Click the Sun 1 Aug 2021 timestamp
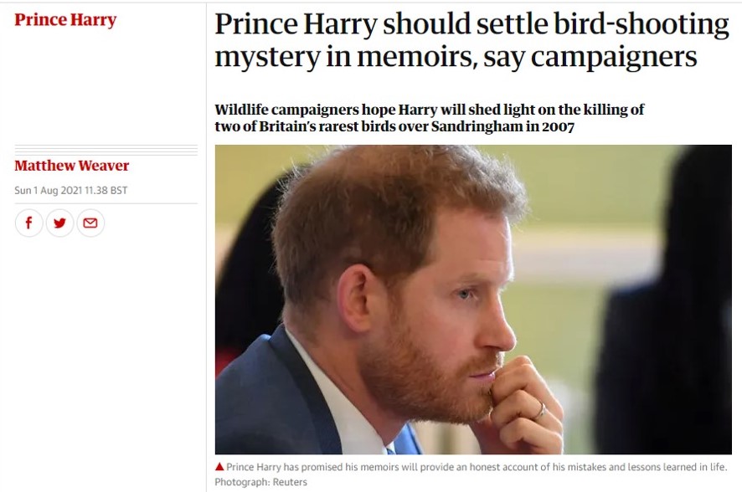This screenshot has height=492, width=742. (x=70, y=191)
